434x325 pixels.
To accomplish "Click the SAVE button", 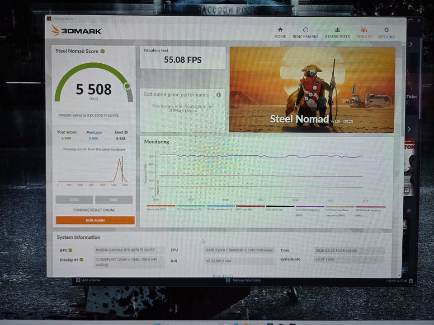I will pyautogui.click(x=114, y=200).
